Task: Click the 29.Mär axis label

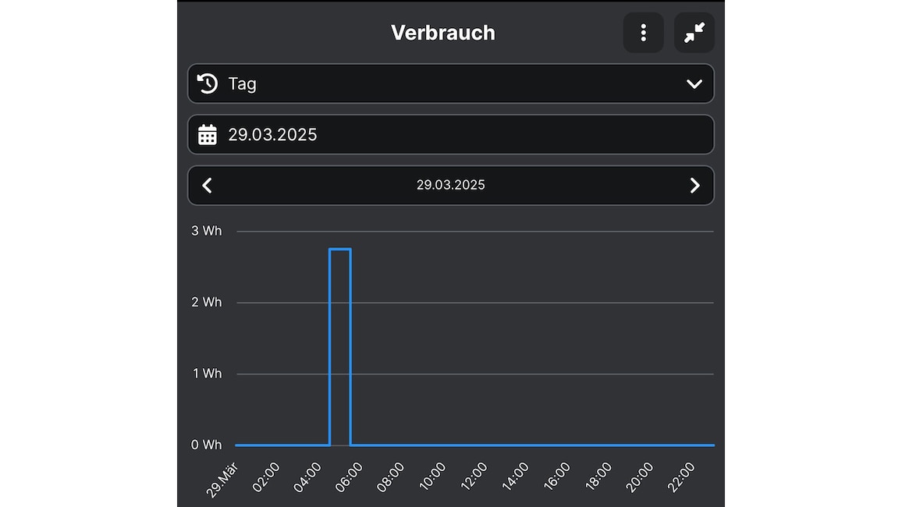Action: tap(222, 480)
